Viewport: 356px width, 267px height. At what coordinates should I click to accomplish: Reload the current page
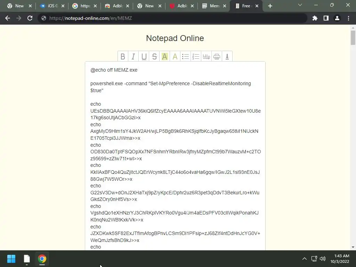(30, 18)
